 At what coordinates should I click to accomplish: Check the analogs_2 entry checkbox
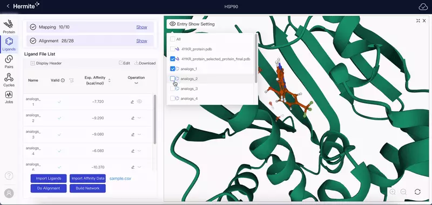click(x=172, y=79)
